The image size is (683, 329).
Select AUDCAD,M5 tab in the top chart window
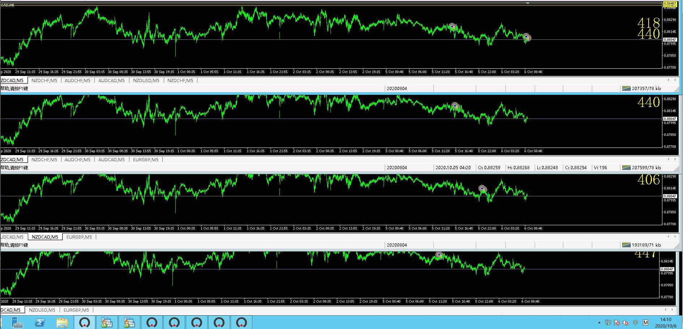coord(111,80)
